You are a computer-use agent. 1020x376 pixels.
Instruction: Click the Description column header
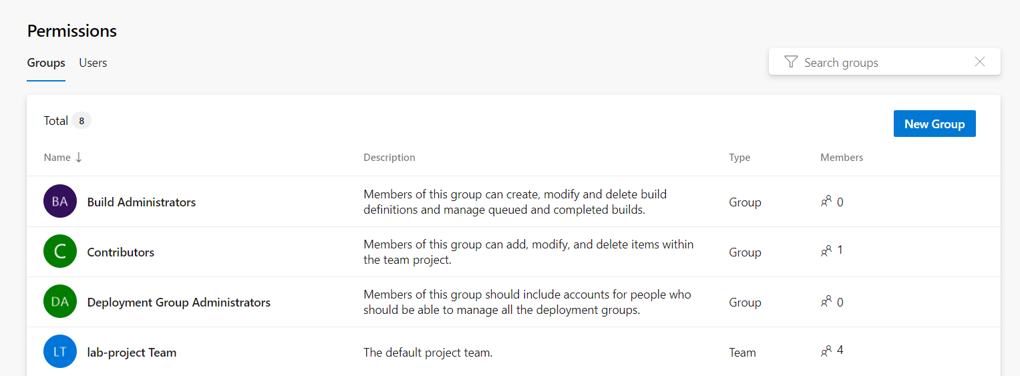389,158
